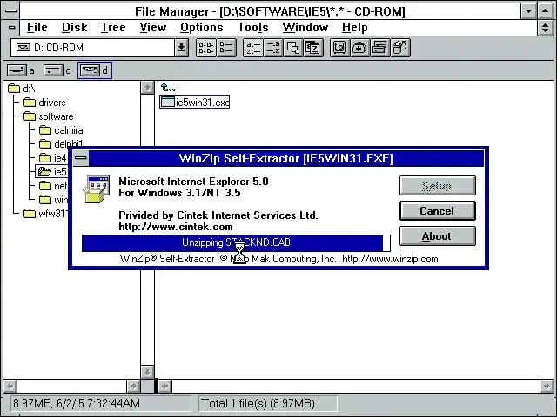This screenshot has width=557, height=417.
Task: Click the up-directory arrow icon
Action: pos(168,87)
